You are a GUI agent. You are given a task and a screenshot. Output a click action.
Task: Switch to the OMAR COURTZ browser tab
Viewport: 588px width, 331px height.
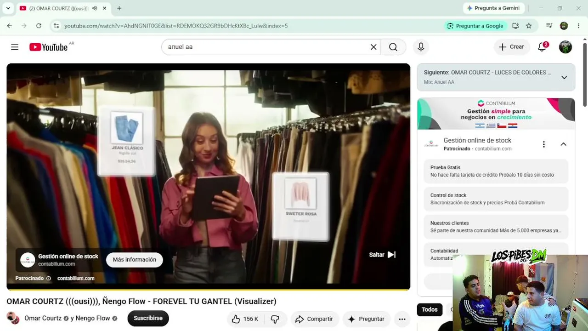pyautogui.click(x=59, y=8)
